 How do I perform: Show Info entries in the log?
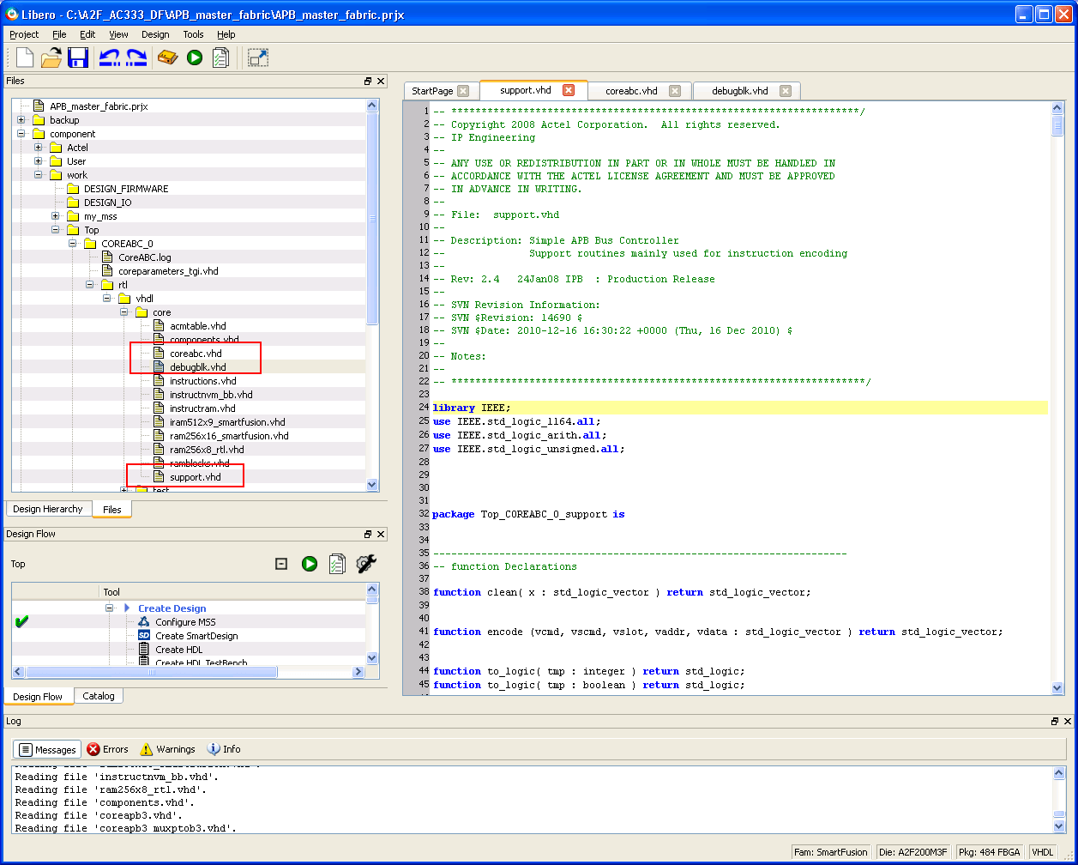[224, 749]
